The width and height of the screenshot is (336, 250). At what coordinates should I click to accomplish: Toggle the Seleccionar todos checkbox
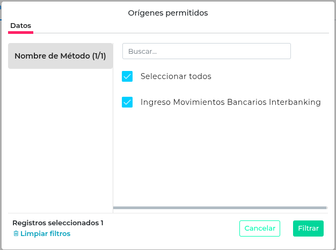pyautogui.click(x=127, y=76)
